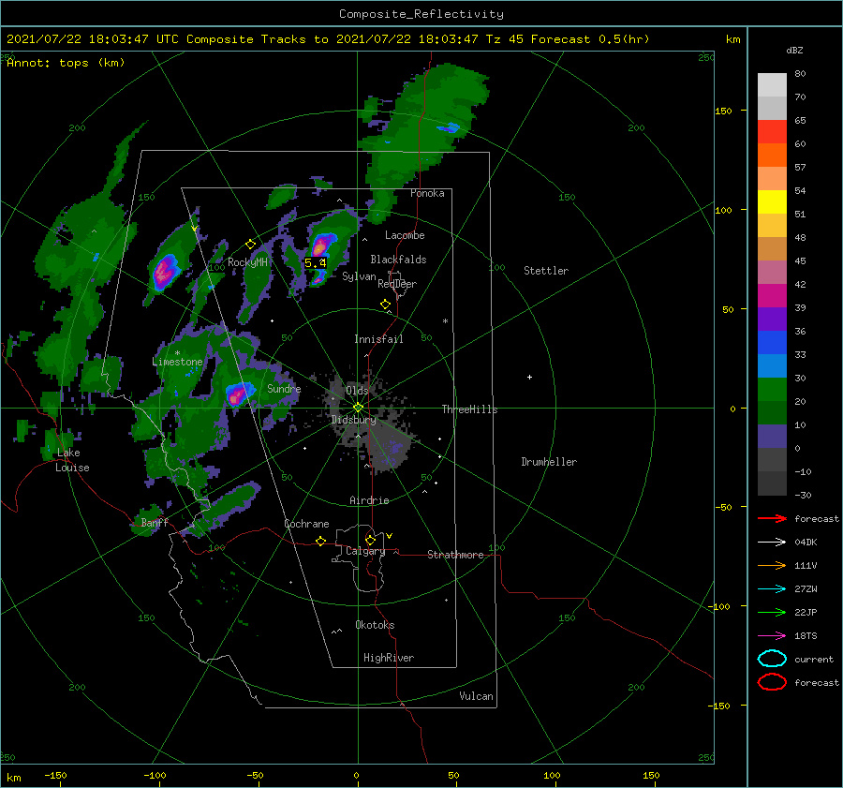The image size is (843, 788).
Task: Click the Strathmore town label
Action: point(455,555)
